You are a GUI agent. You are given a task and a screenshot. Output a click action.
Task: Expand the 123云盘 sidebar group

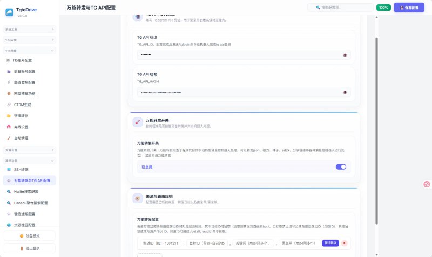[x=30, y=40]
